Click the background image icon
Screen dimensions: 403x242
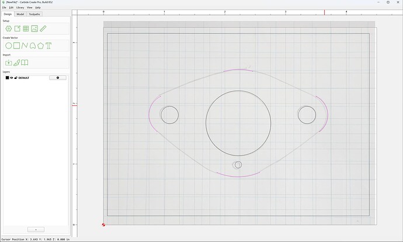(x=34, y=29)
